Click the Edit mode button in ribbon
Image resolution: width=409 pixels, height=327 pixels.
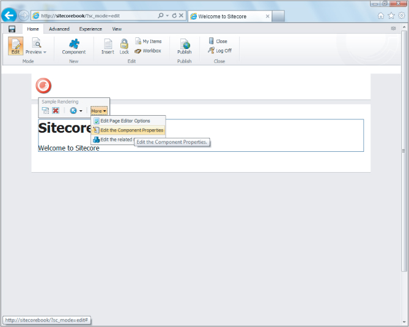15,46
